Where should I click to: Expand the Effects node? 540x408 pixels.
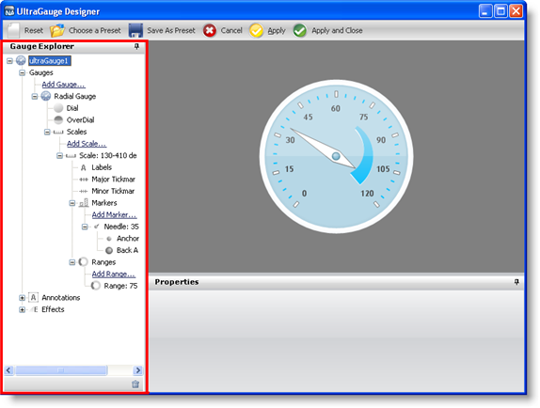pos(23,309)
